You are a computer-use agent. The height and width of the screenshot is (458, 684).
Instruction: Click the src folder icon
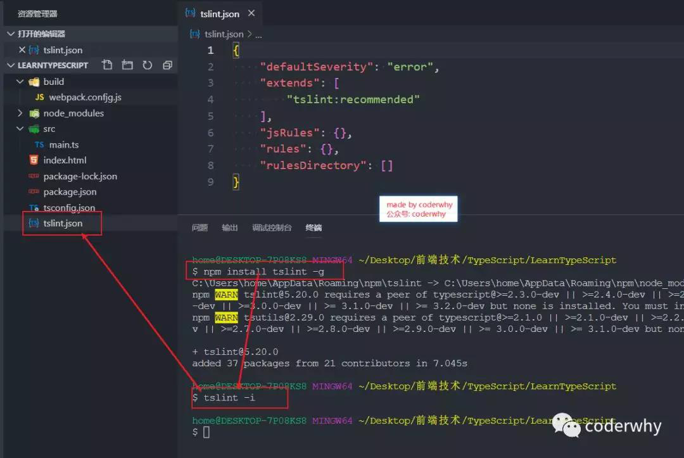[34, 129]
